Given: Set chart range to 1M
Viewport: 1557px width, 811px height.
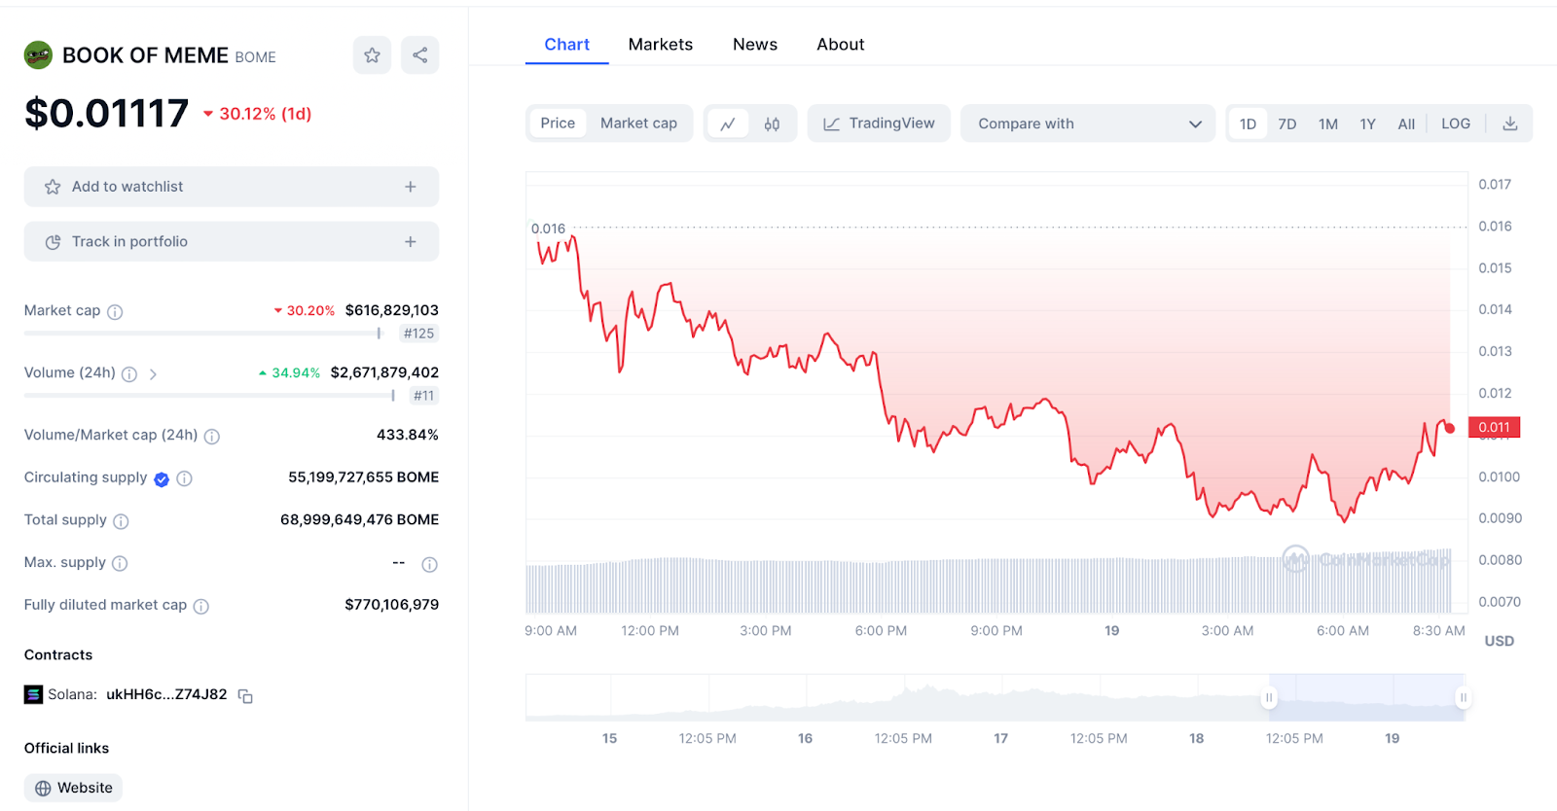Looking at the screenshot, I should pos(1328,123).
